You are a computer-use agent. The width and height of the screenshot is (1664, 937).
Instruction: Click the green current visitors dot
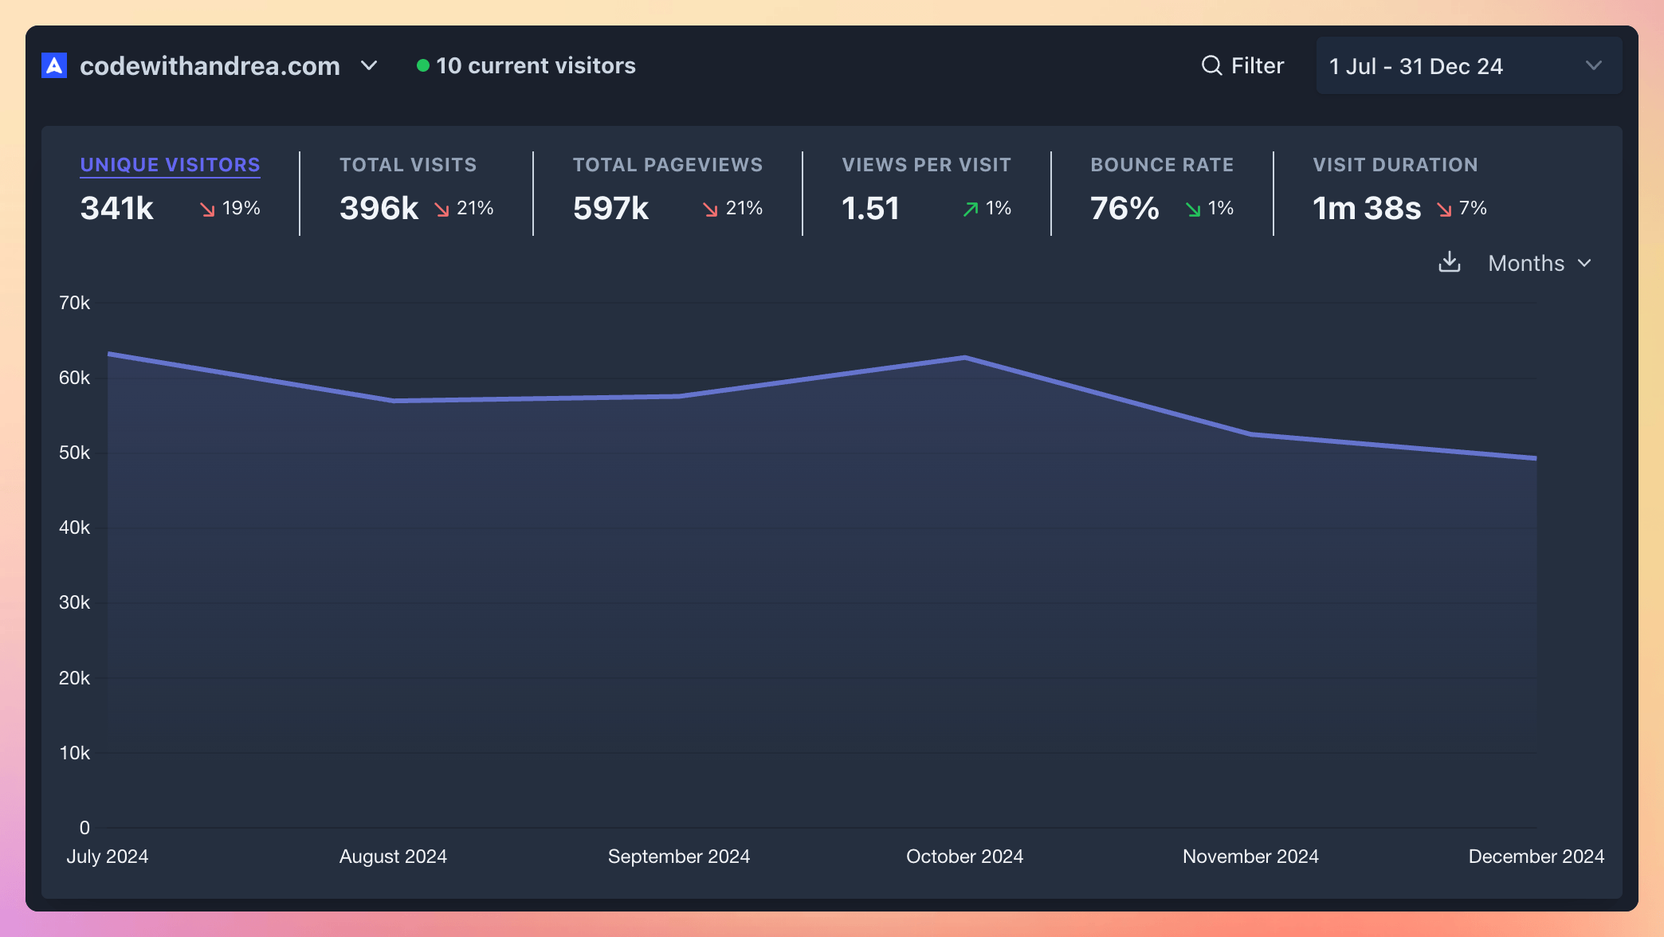click(x=423, y=65)
